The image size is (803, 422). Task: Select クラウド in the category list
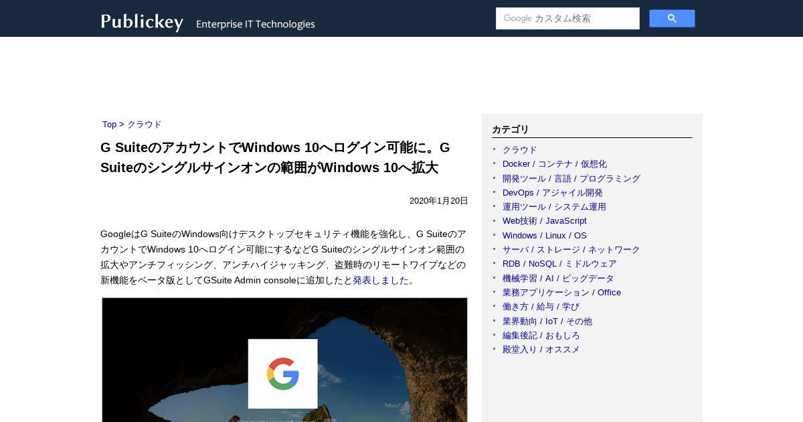(x=520, y=150)
